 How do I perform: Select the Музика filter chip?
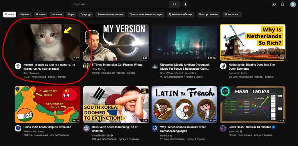pos(25,15)
